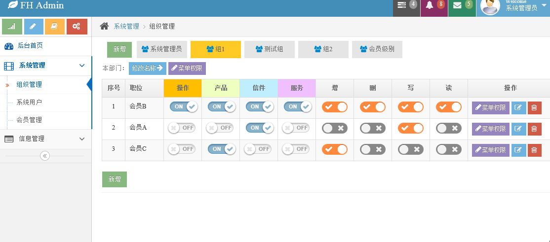Image resolution: width=550 pixels, height=242 pixels.
Task: Click the 修改名称 button
Action: (x=147, y=69)
